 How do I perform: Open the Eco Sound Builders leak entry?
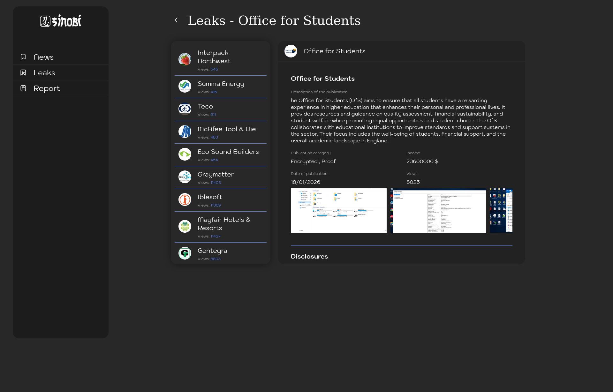[228, 152]
